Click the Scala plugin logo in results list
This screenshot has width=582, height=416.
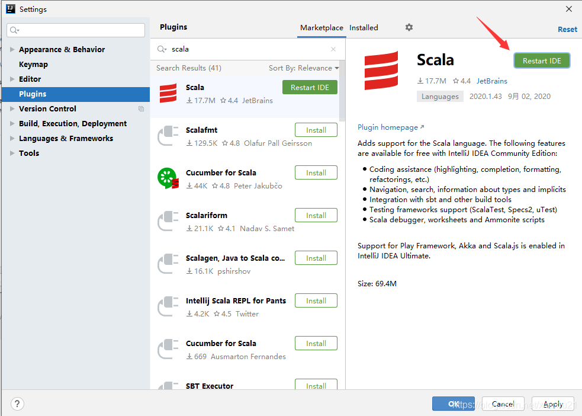[168, 93]
